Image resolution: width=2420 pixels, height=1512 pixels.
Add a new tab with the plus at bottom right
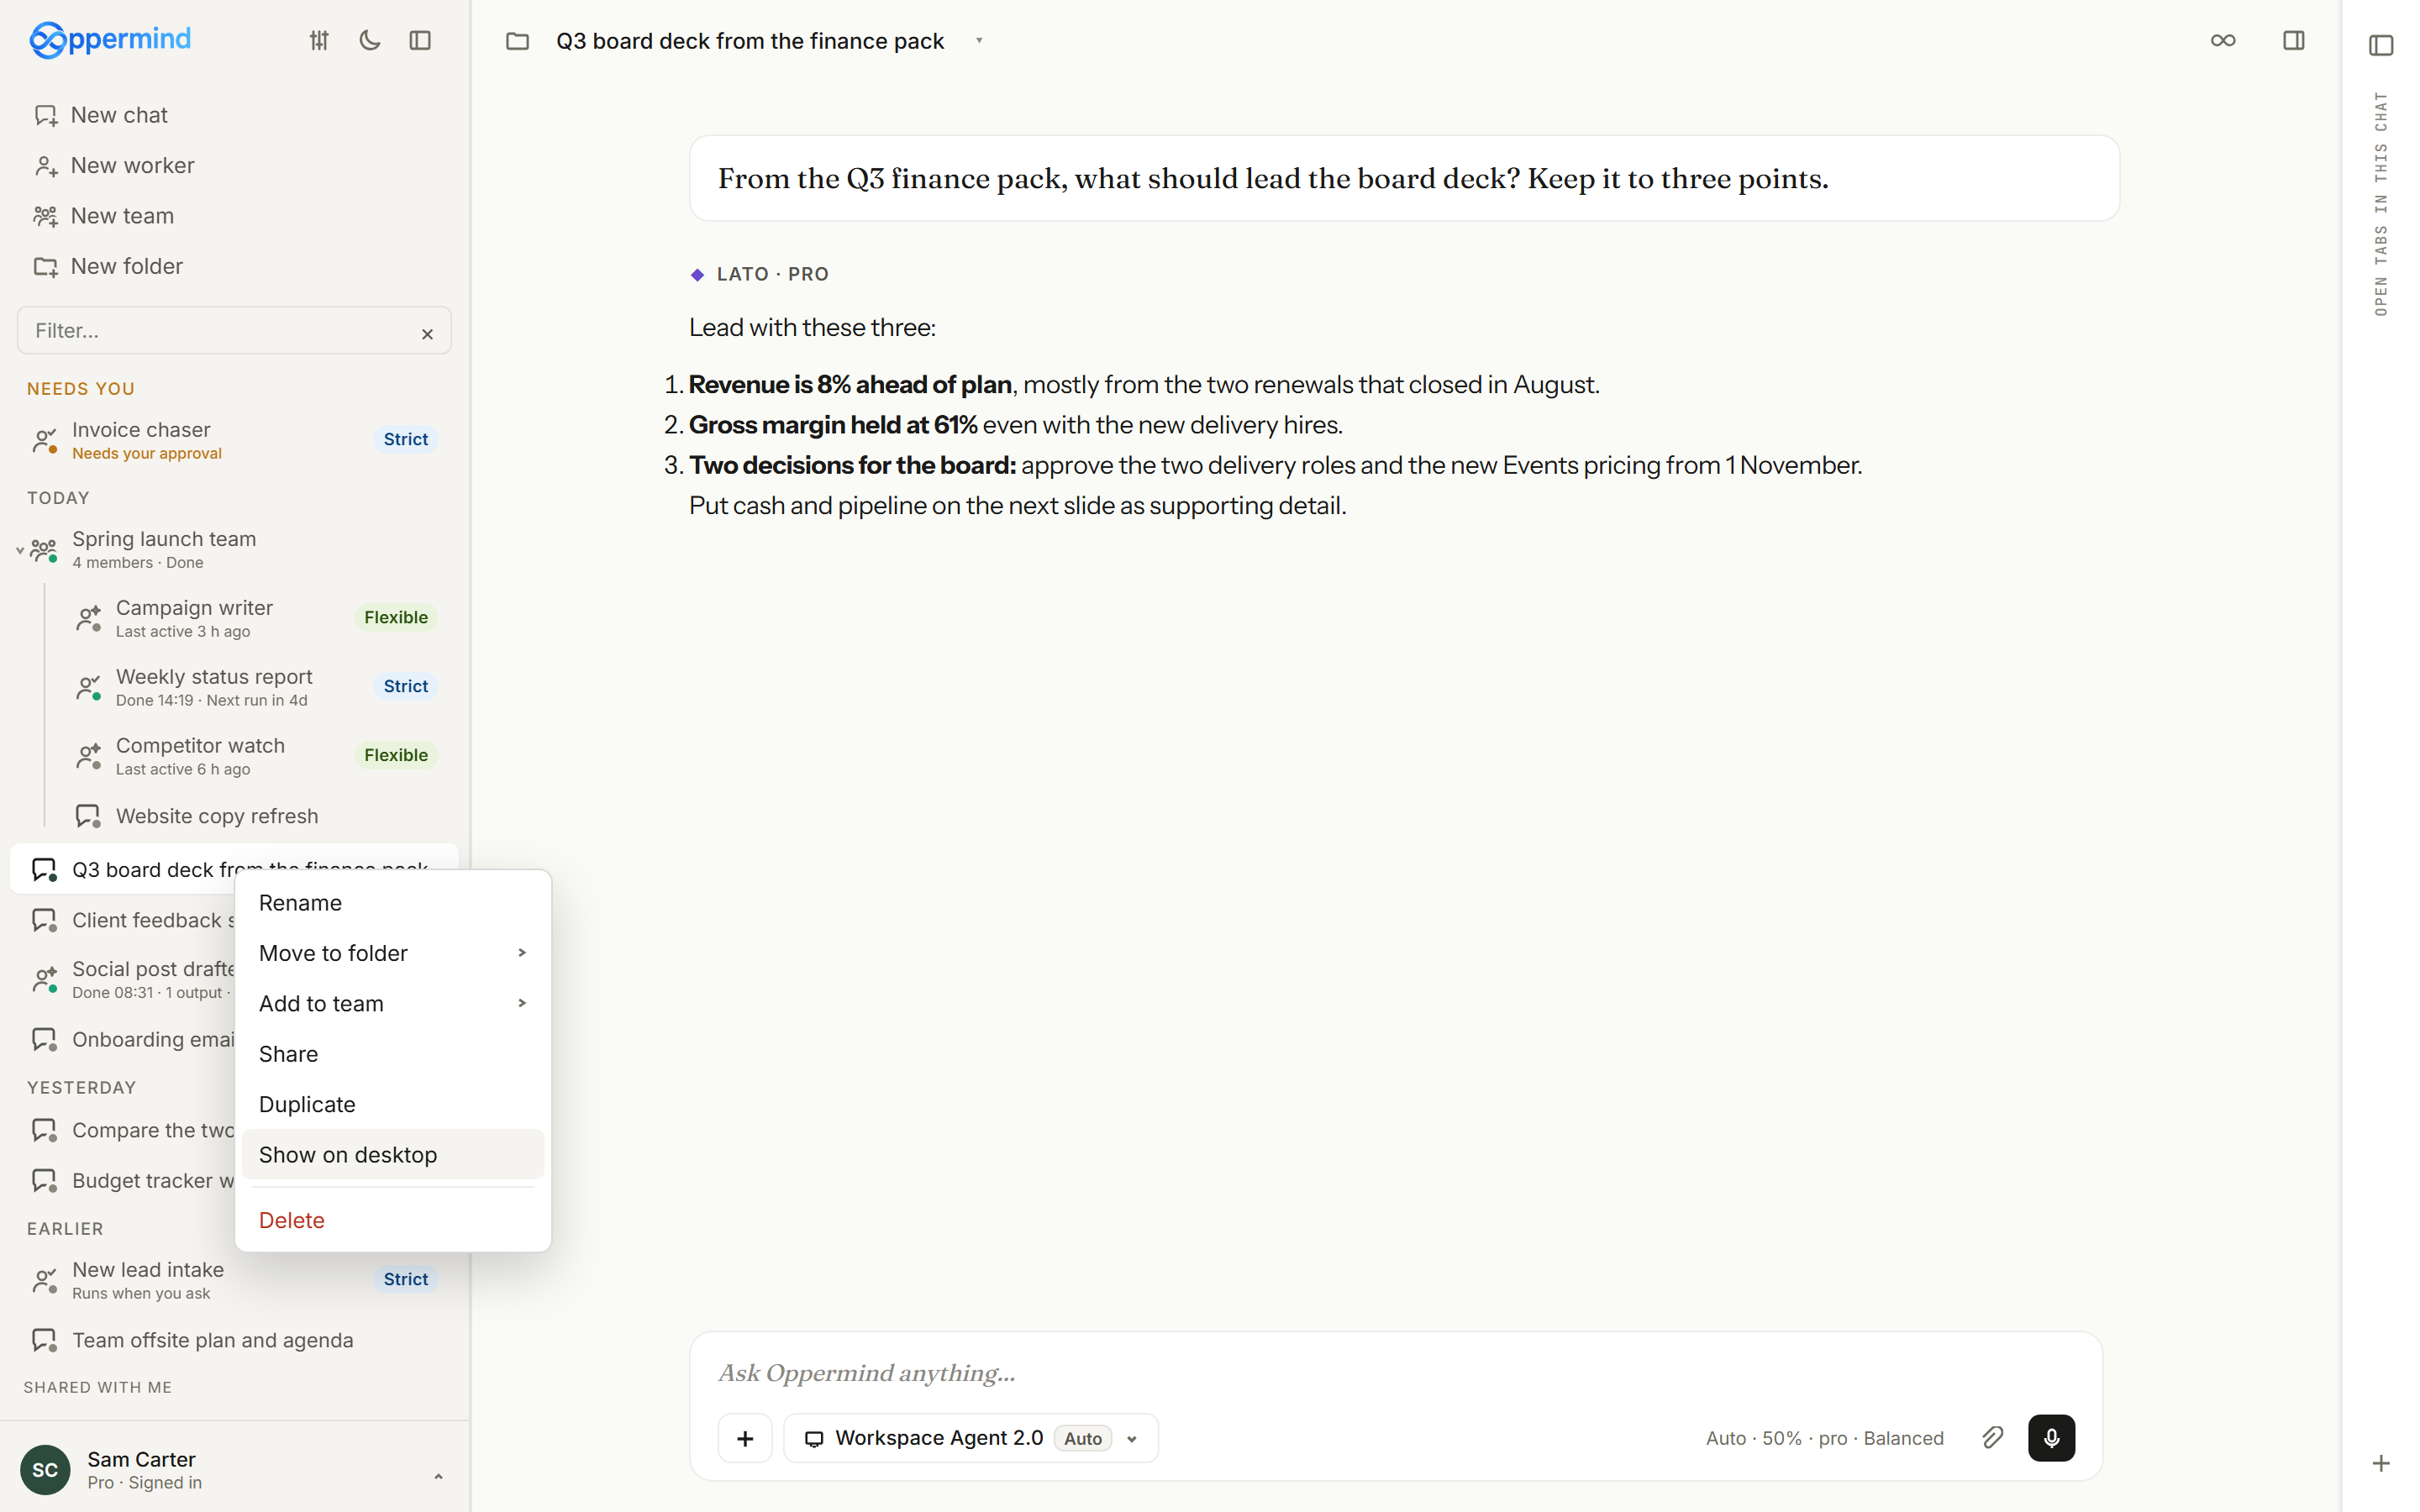[2381, 1463]
